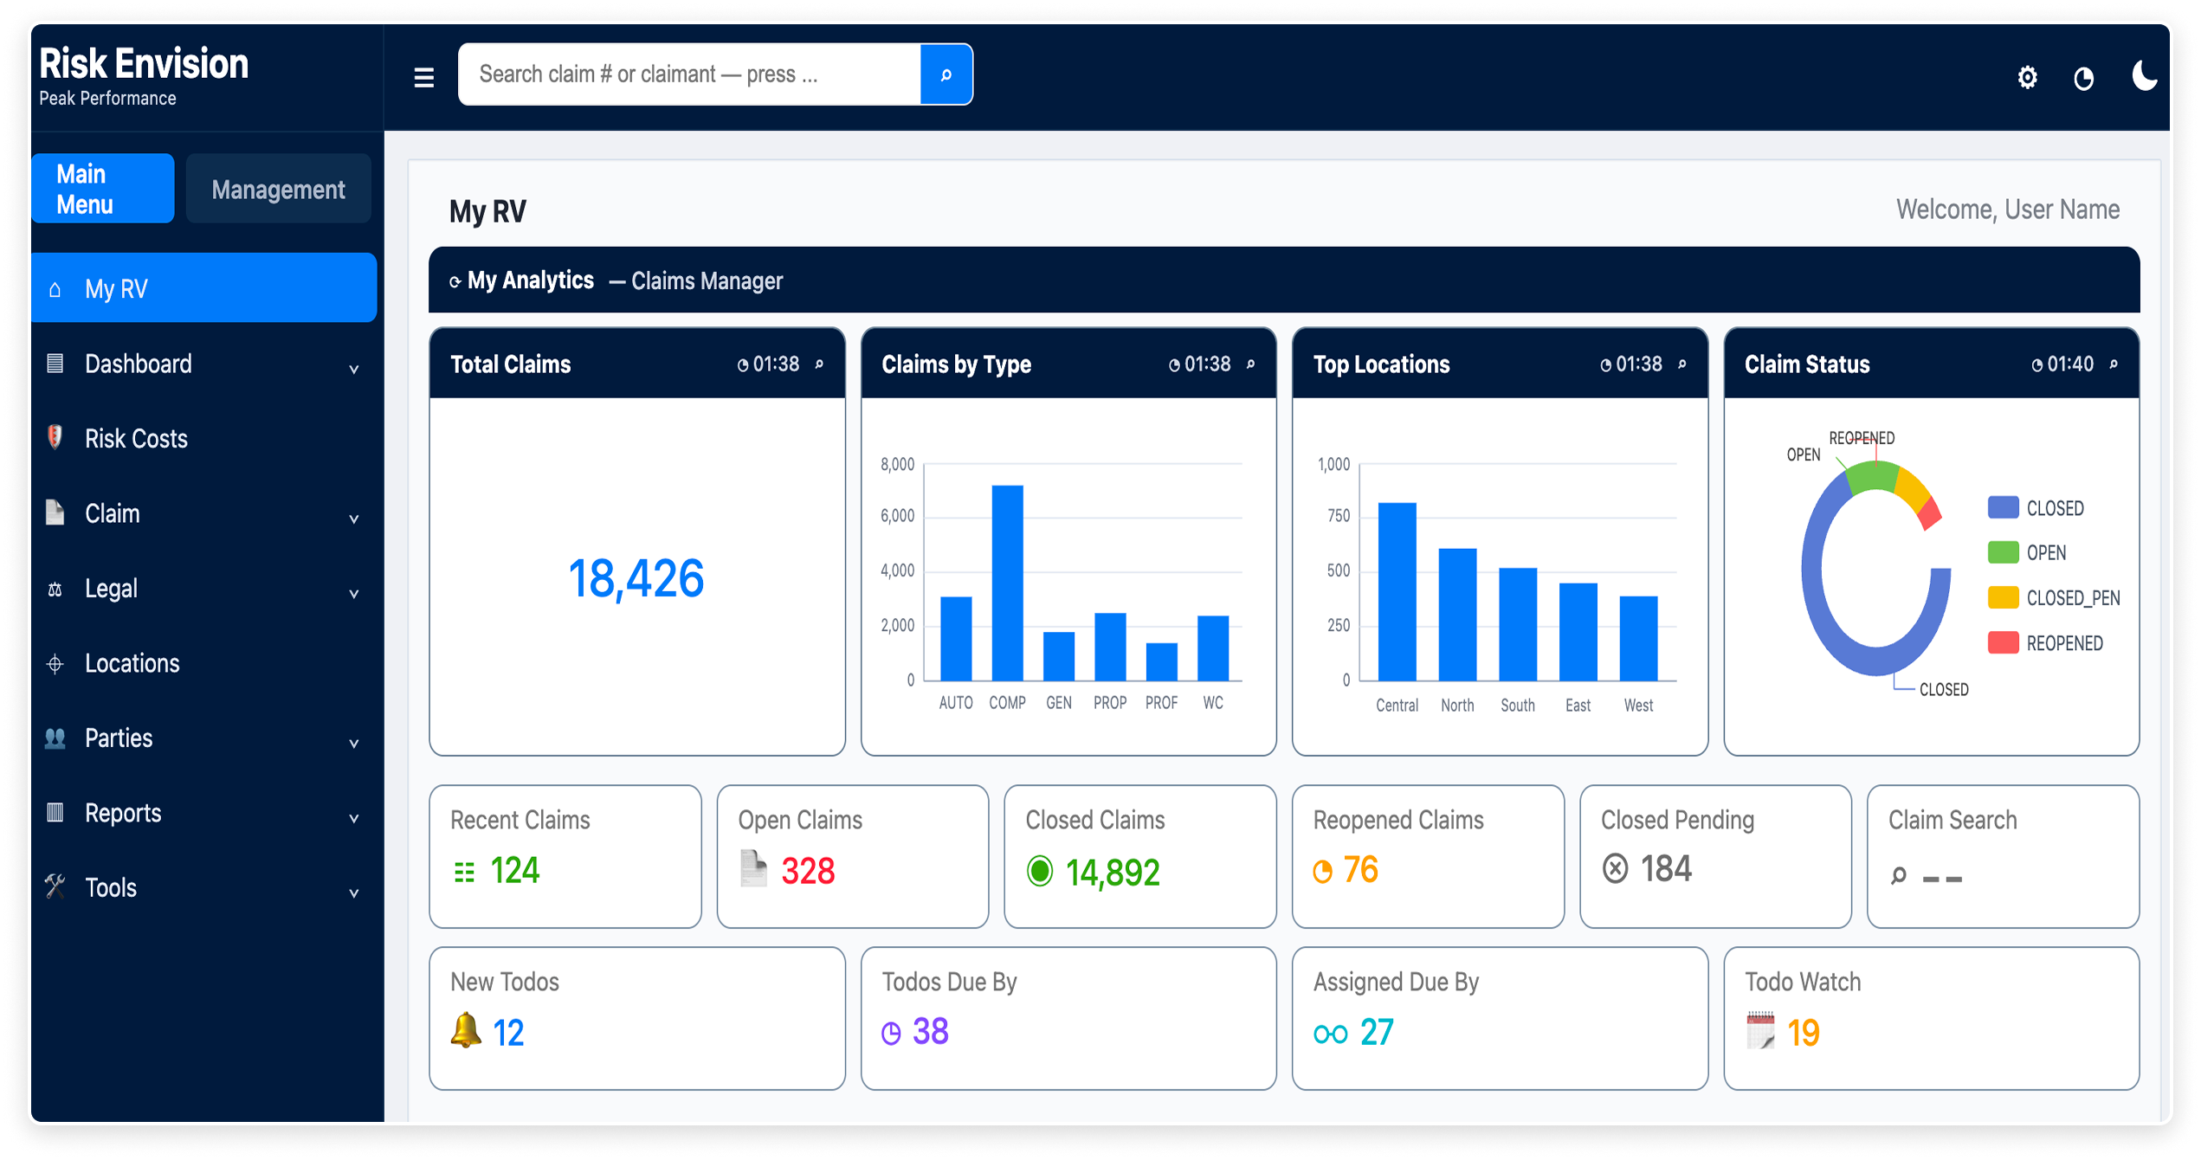Click the Todo Watch calendar icon
The height and width of the screenshot is (1160, 2201).
pyautogui.click(x=1760, y=1030)
